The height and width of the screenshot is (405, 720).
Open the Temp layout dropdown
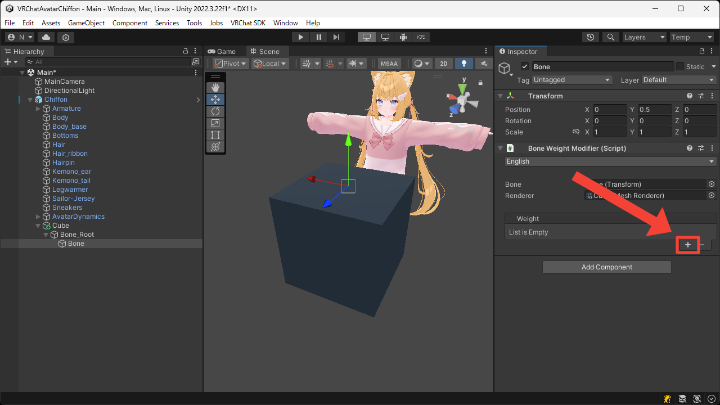tap(692, 37)
